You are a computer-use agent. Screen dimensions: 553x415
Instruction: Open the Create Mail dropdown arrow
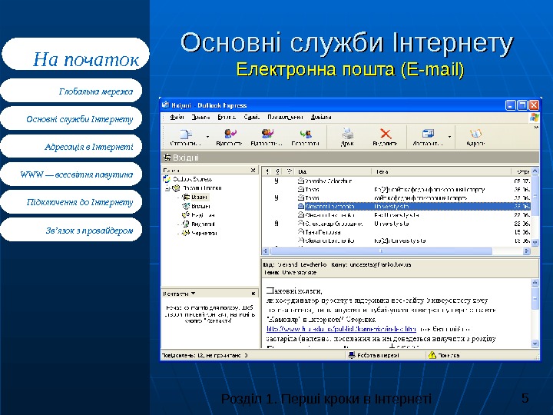pos(207,137)
